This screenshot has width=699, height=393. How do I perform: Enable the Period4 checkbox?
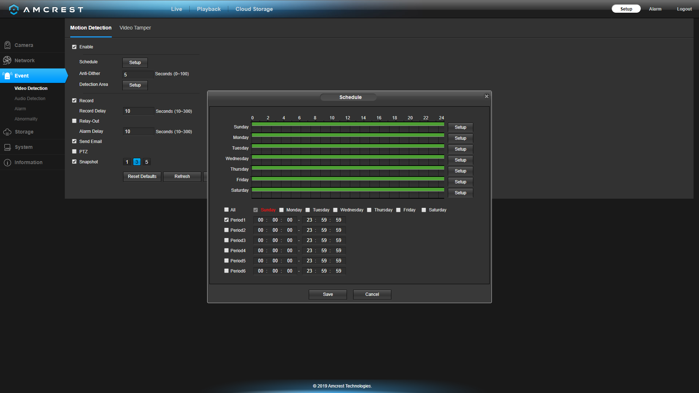(226, 250)
